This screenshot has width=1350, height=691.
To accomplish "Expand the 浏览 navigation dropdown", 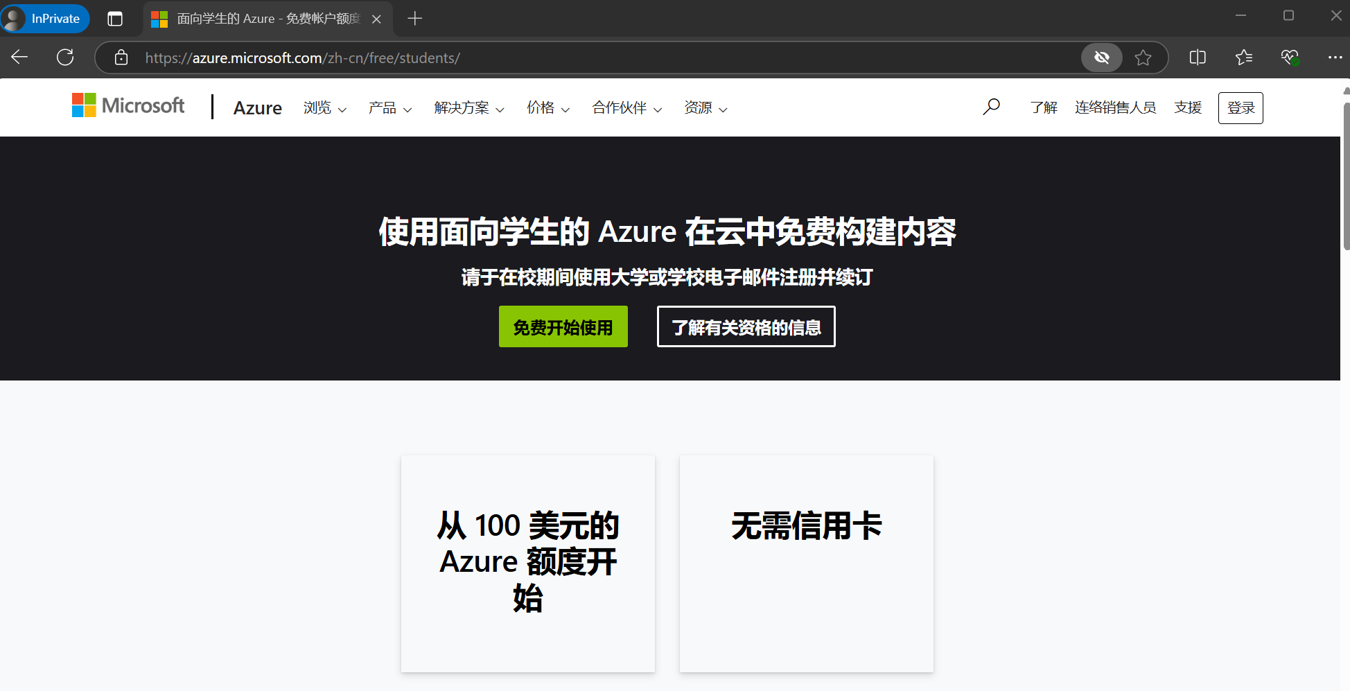I will [x=324, y=108].
